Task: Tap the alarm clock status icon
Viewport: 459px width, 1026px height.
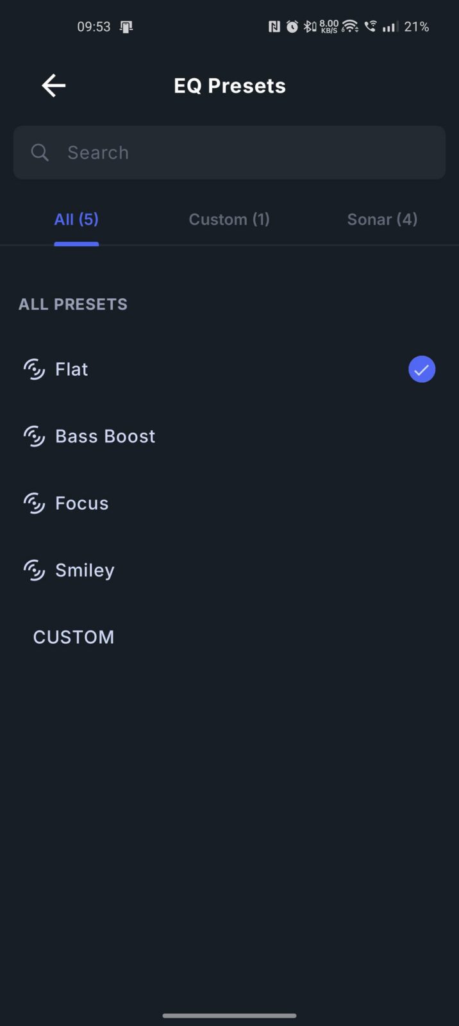Action: point(292,26)
